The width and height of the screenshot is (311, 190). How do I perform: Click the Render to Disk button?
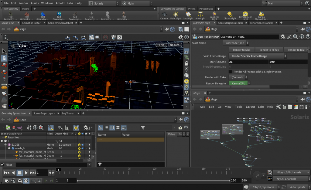[241, 50]
